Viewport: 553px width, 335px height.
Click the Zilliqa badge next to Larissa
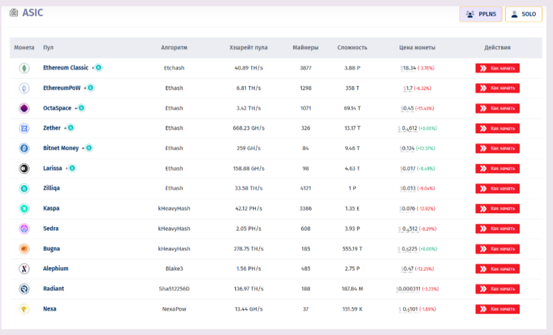pos(73,168)
